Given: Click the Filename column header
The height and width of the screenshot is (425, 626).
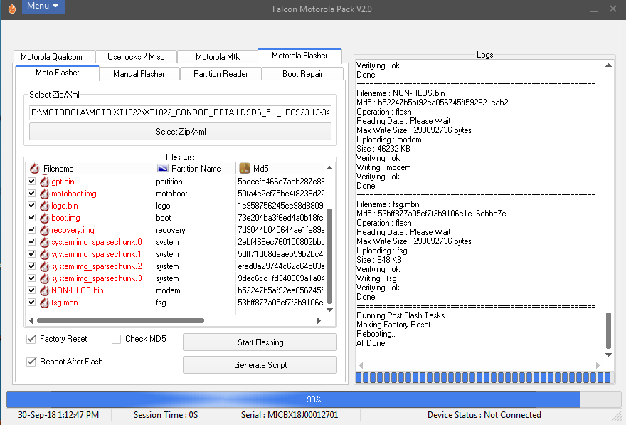Looking at the screenshot, I should tap(90, 168).
